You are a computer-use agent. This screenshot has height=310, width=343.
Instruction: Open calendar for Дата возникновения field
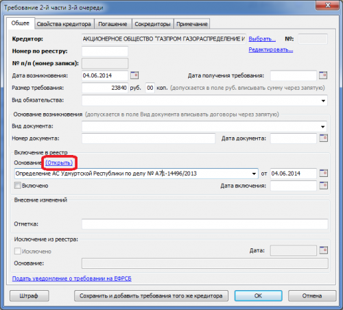pos(134,75)
